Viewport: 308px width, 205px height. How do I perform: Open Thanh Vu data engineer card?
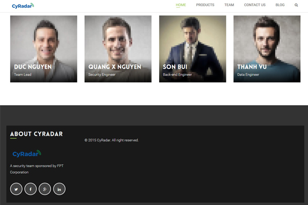point(267,49)
